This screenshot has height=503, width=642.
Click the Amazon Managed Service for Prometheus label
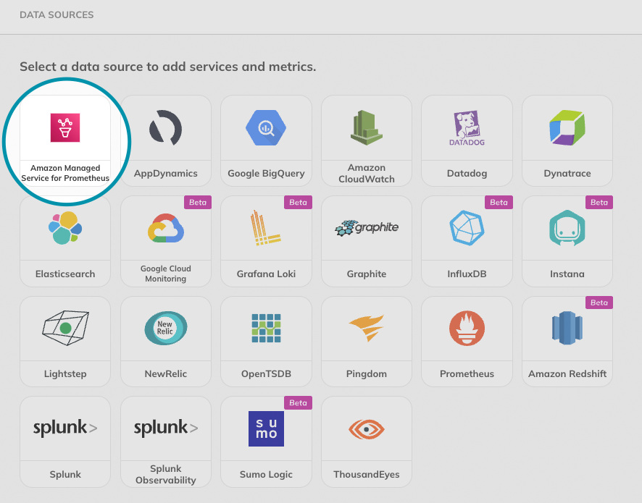point(65,173)
